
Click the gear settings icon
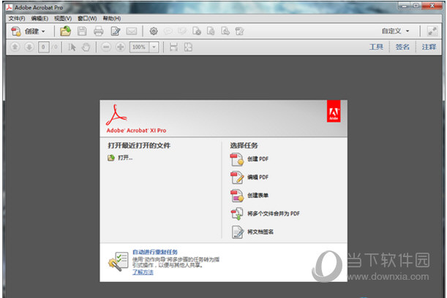(x=154, y=31)
